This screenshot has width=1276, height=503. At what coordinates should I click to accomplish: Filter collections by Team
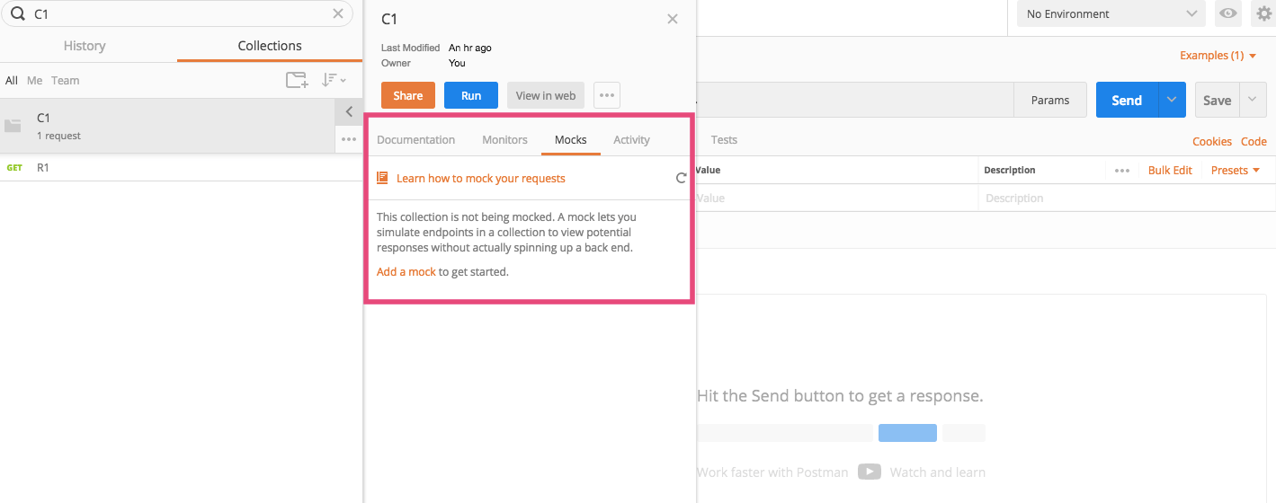coord(65,80)
